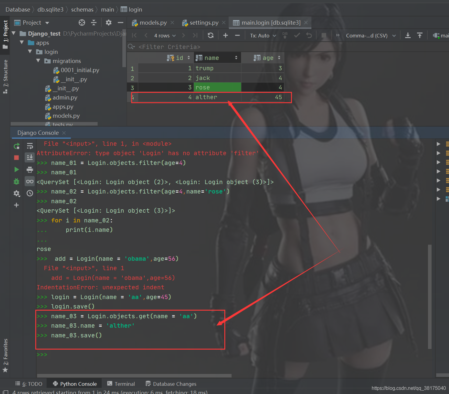Open the Python Console tool window
This screenshot has height=394, width=449.
pos(75,384)
